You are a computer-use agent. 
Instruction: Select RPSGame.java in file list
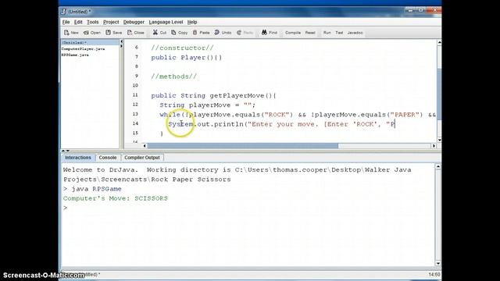pos(75,55)
